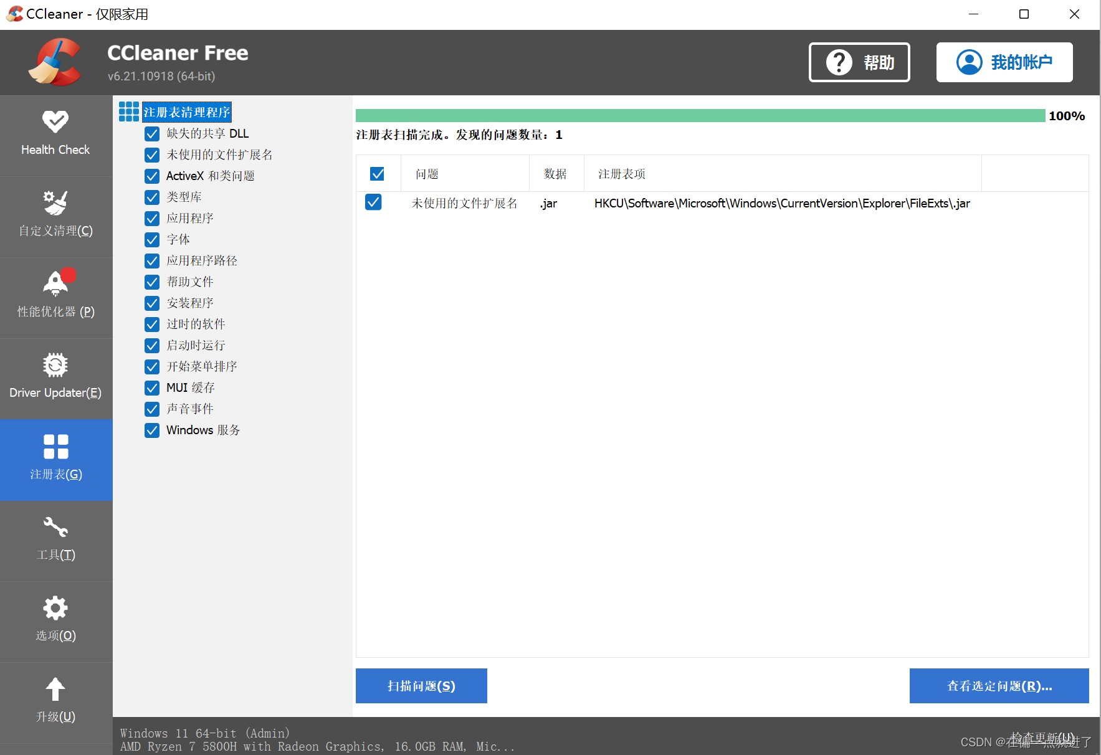Switch to the Health Check section
This screenshot has height=755, width=1101.
pos(55,135)
